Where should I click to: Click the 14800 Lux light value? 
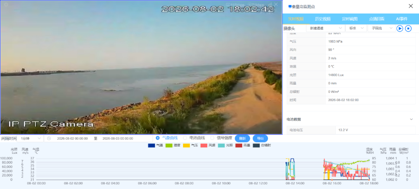[336, 75]
